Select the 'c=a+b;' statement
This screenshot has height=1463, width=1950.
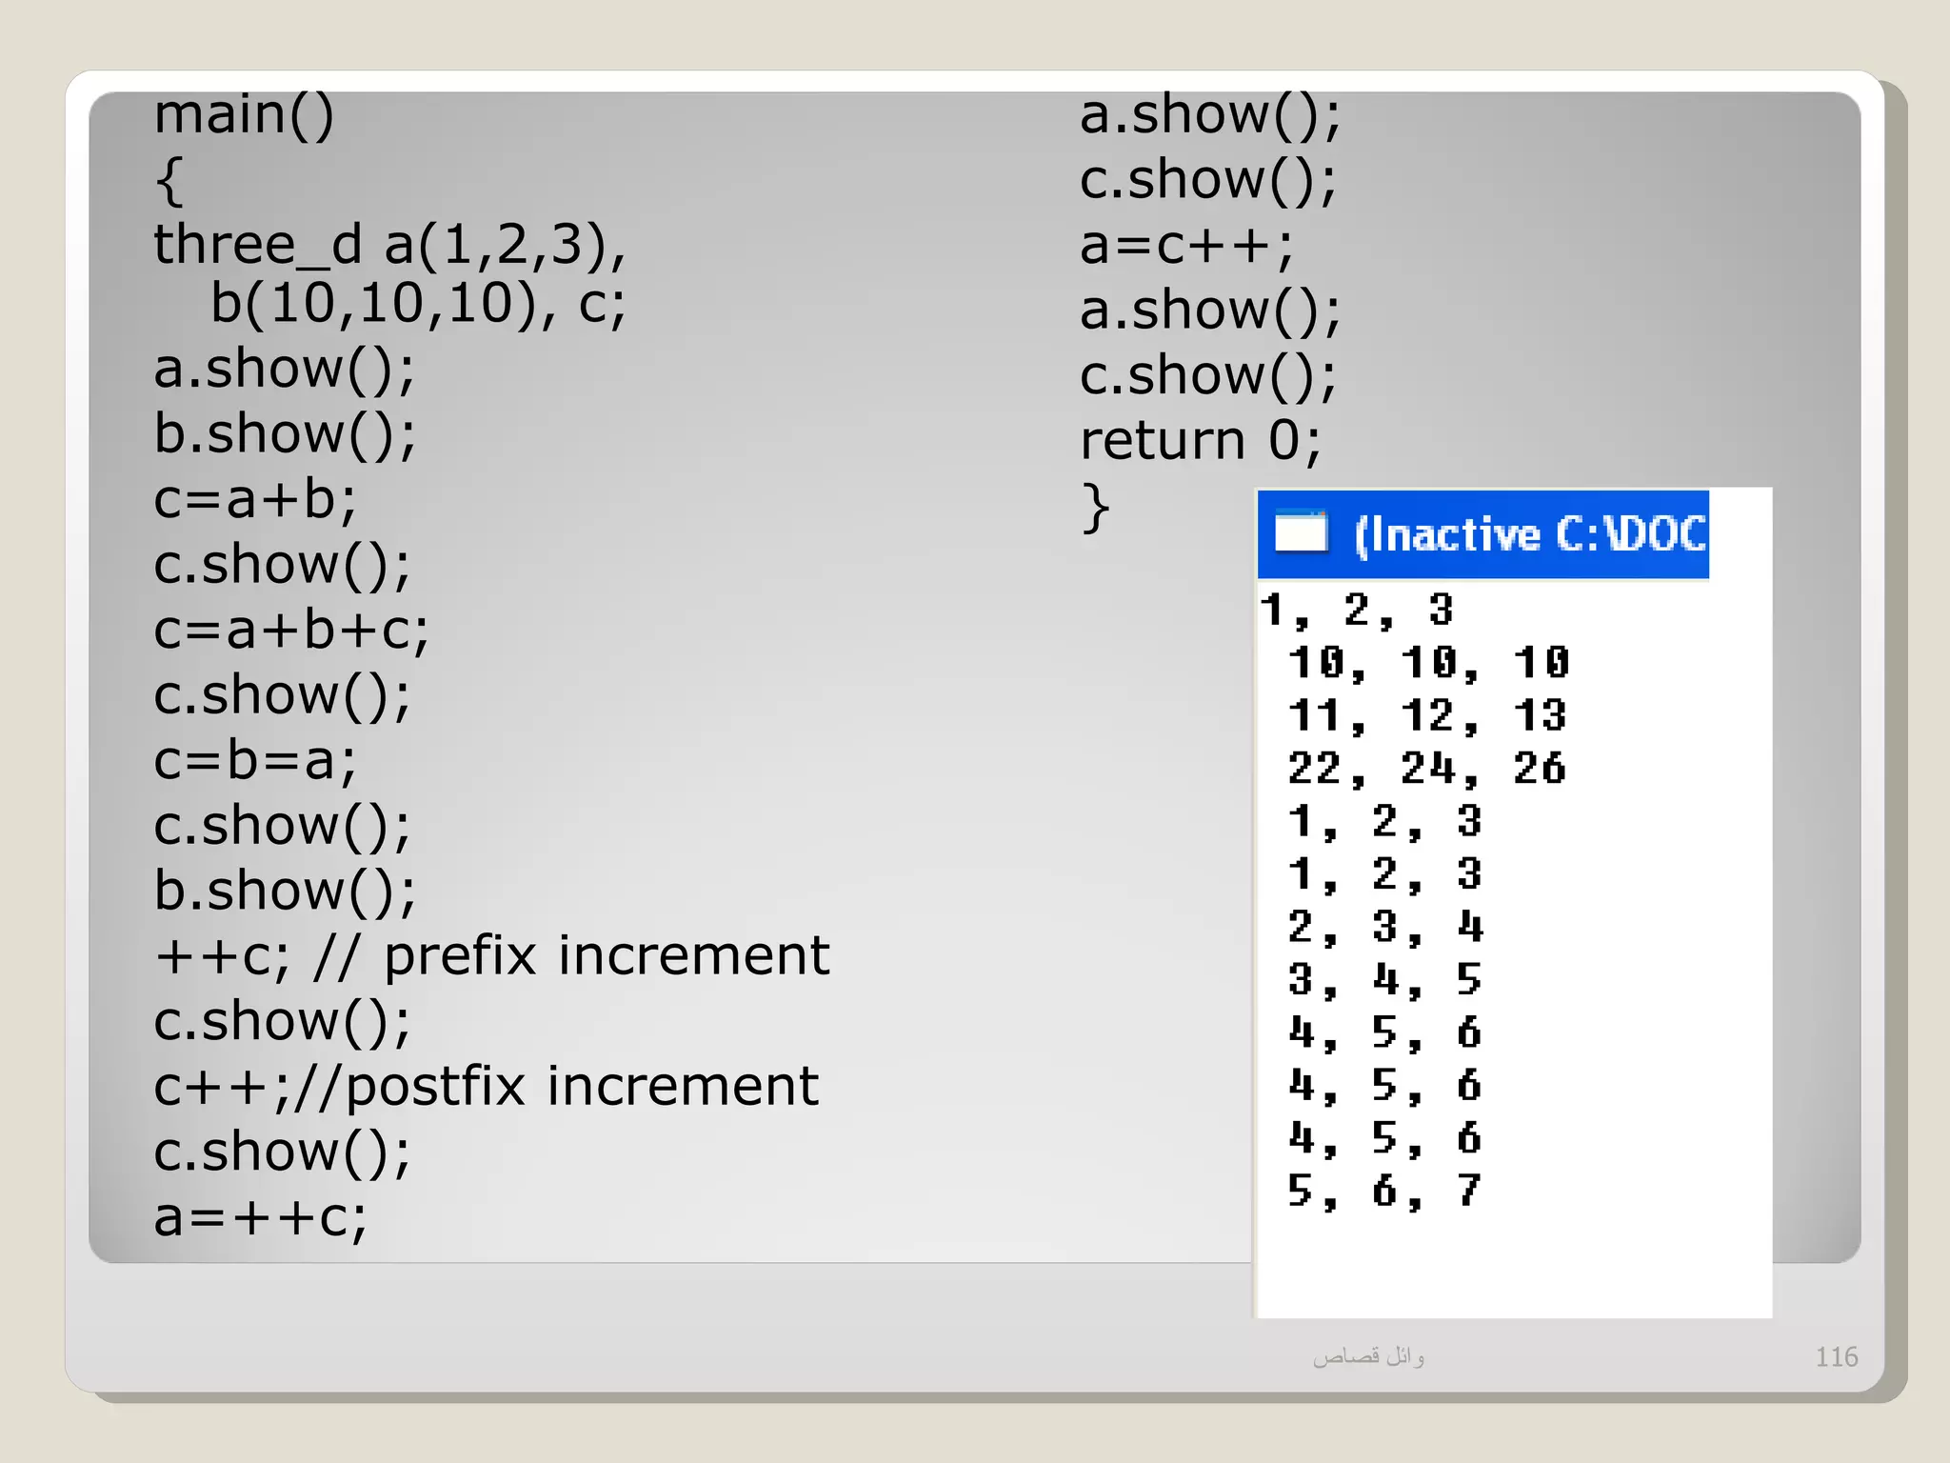(255, 499)
